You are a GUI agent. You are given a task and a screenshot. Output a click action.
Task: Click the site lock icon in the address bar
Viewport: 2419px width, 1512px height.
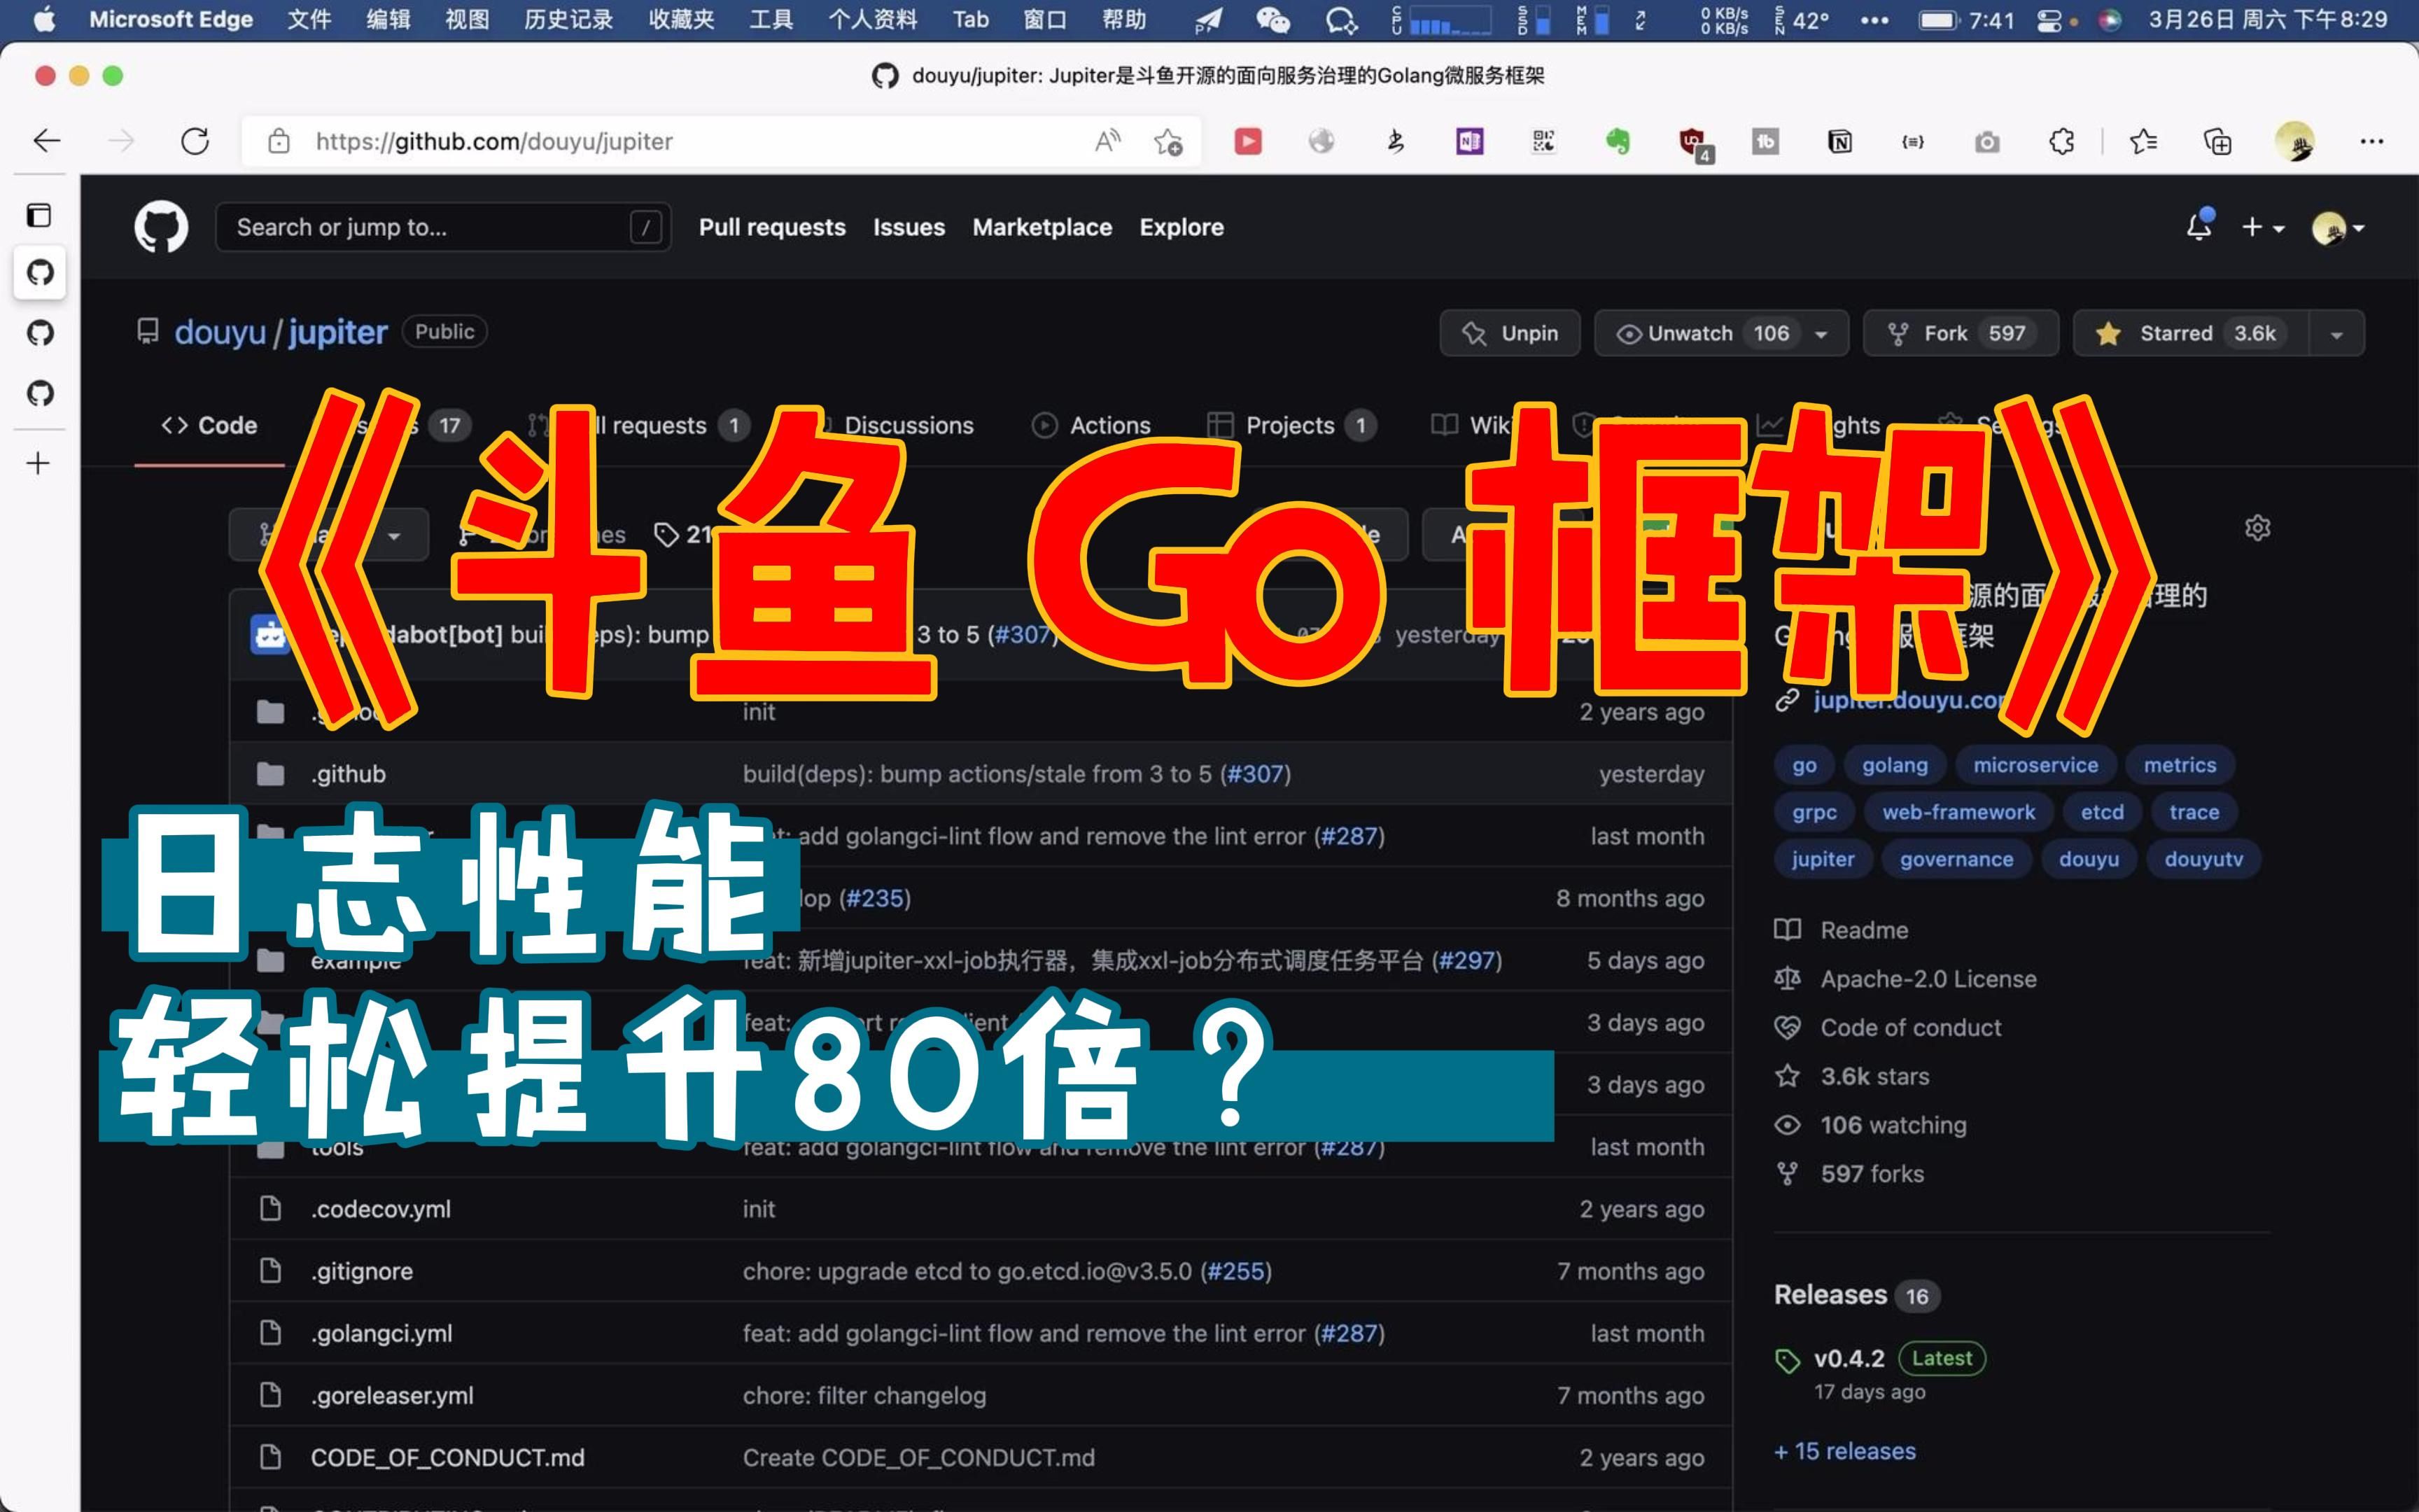(279, 141)
